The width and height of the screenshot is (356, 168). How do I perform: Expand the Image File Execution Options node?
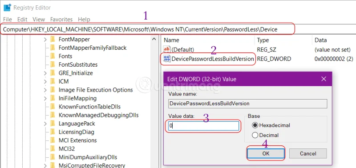[x=45, y=90]
